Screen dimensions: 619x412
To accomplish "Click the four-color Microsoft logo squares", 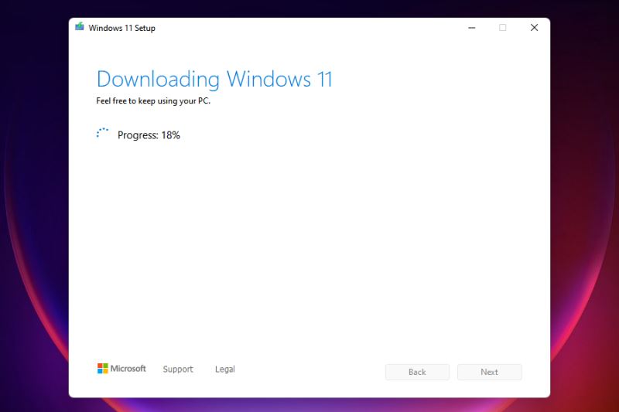I will click(103, 369).
